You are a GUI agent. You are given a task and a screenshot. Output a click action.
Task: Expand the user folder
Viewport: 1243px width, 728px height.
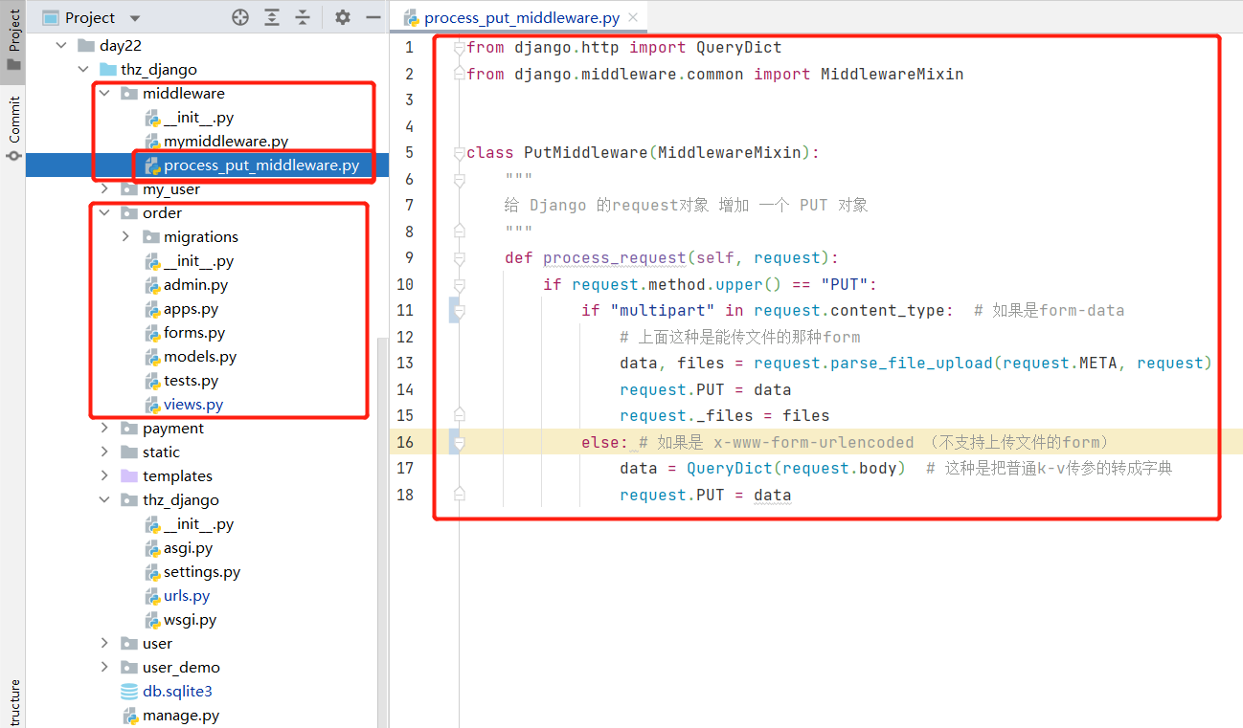click(104, 643)
